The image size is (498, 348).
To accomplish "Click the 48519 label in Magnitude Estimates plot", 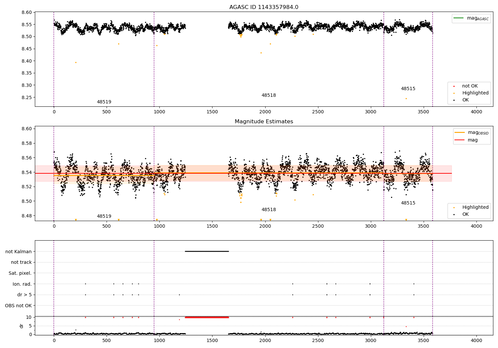I will [104, 216].
